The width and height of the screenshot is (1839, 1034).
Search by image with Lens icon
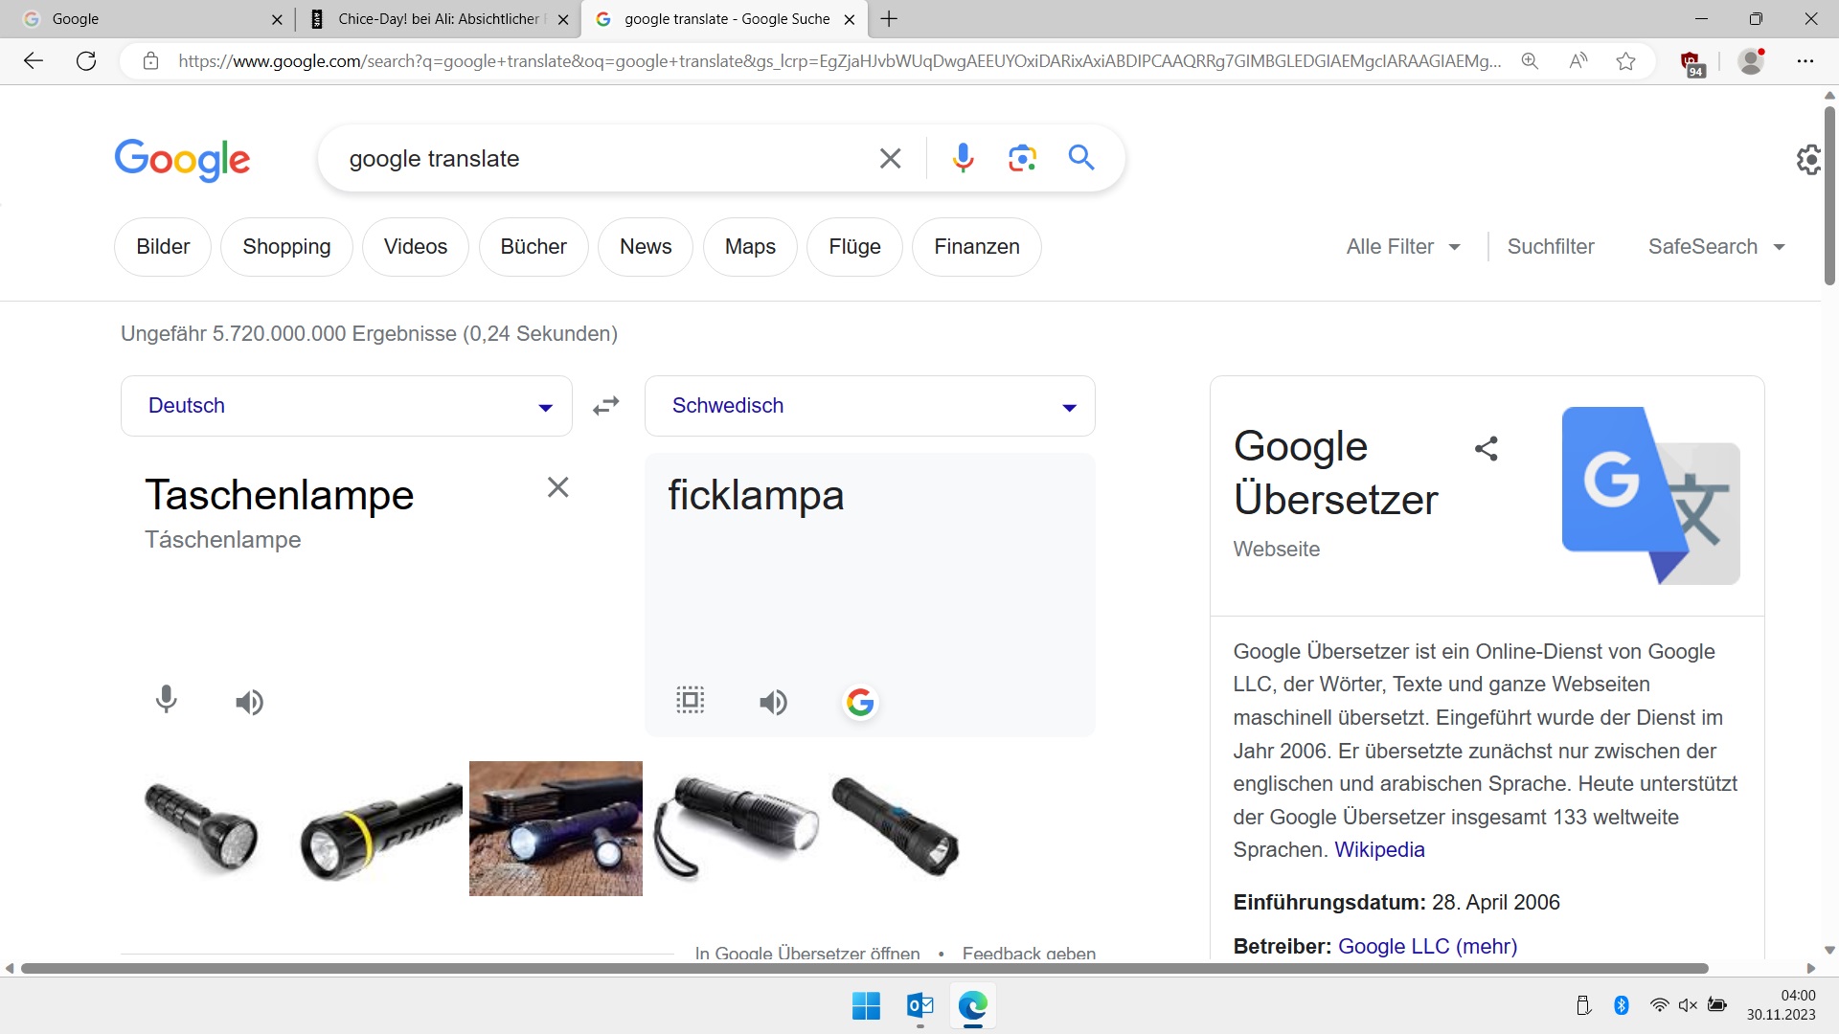1022,158
